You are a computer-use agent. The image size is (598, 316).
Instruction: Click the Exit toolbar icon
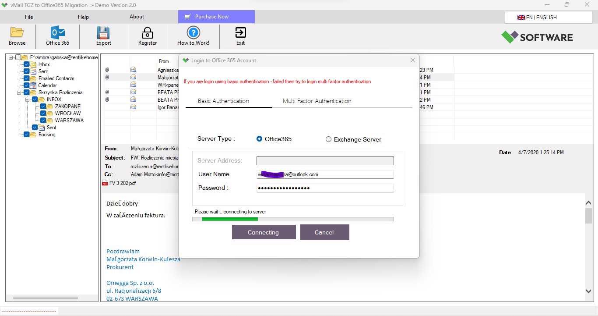pyautogui.click(x=240, y=32)
